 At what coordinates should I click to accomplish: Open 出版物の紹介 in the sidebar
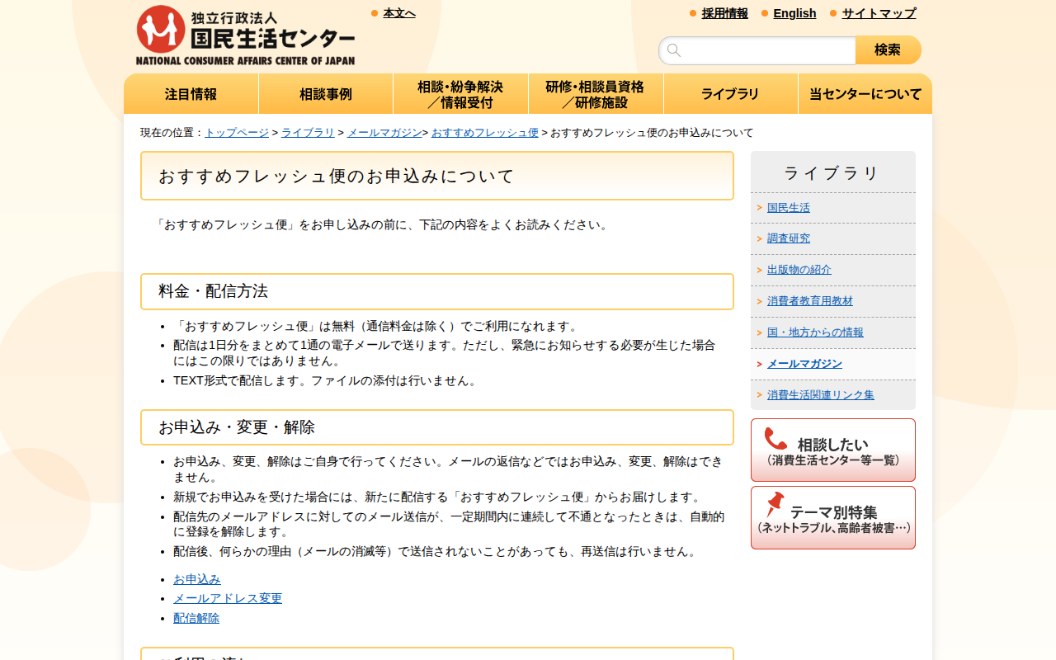tap(799, 270)
